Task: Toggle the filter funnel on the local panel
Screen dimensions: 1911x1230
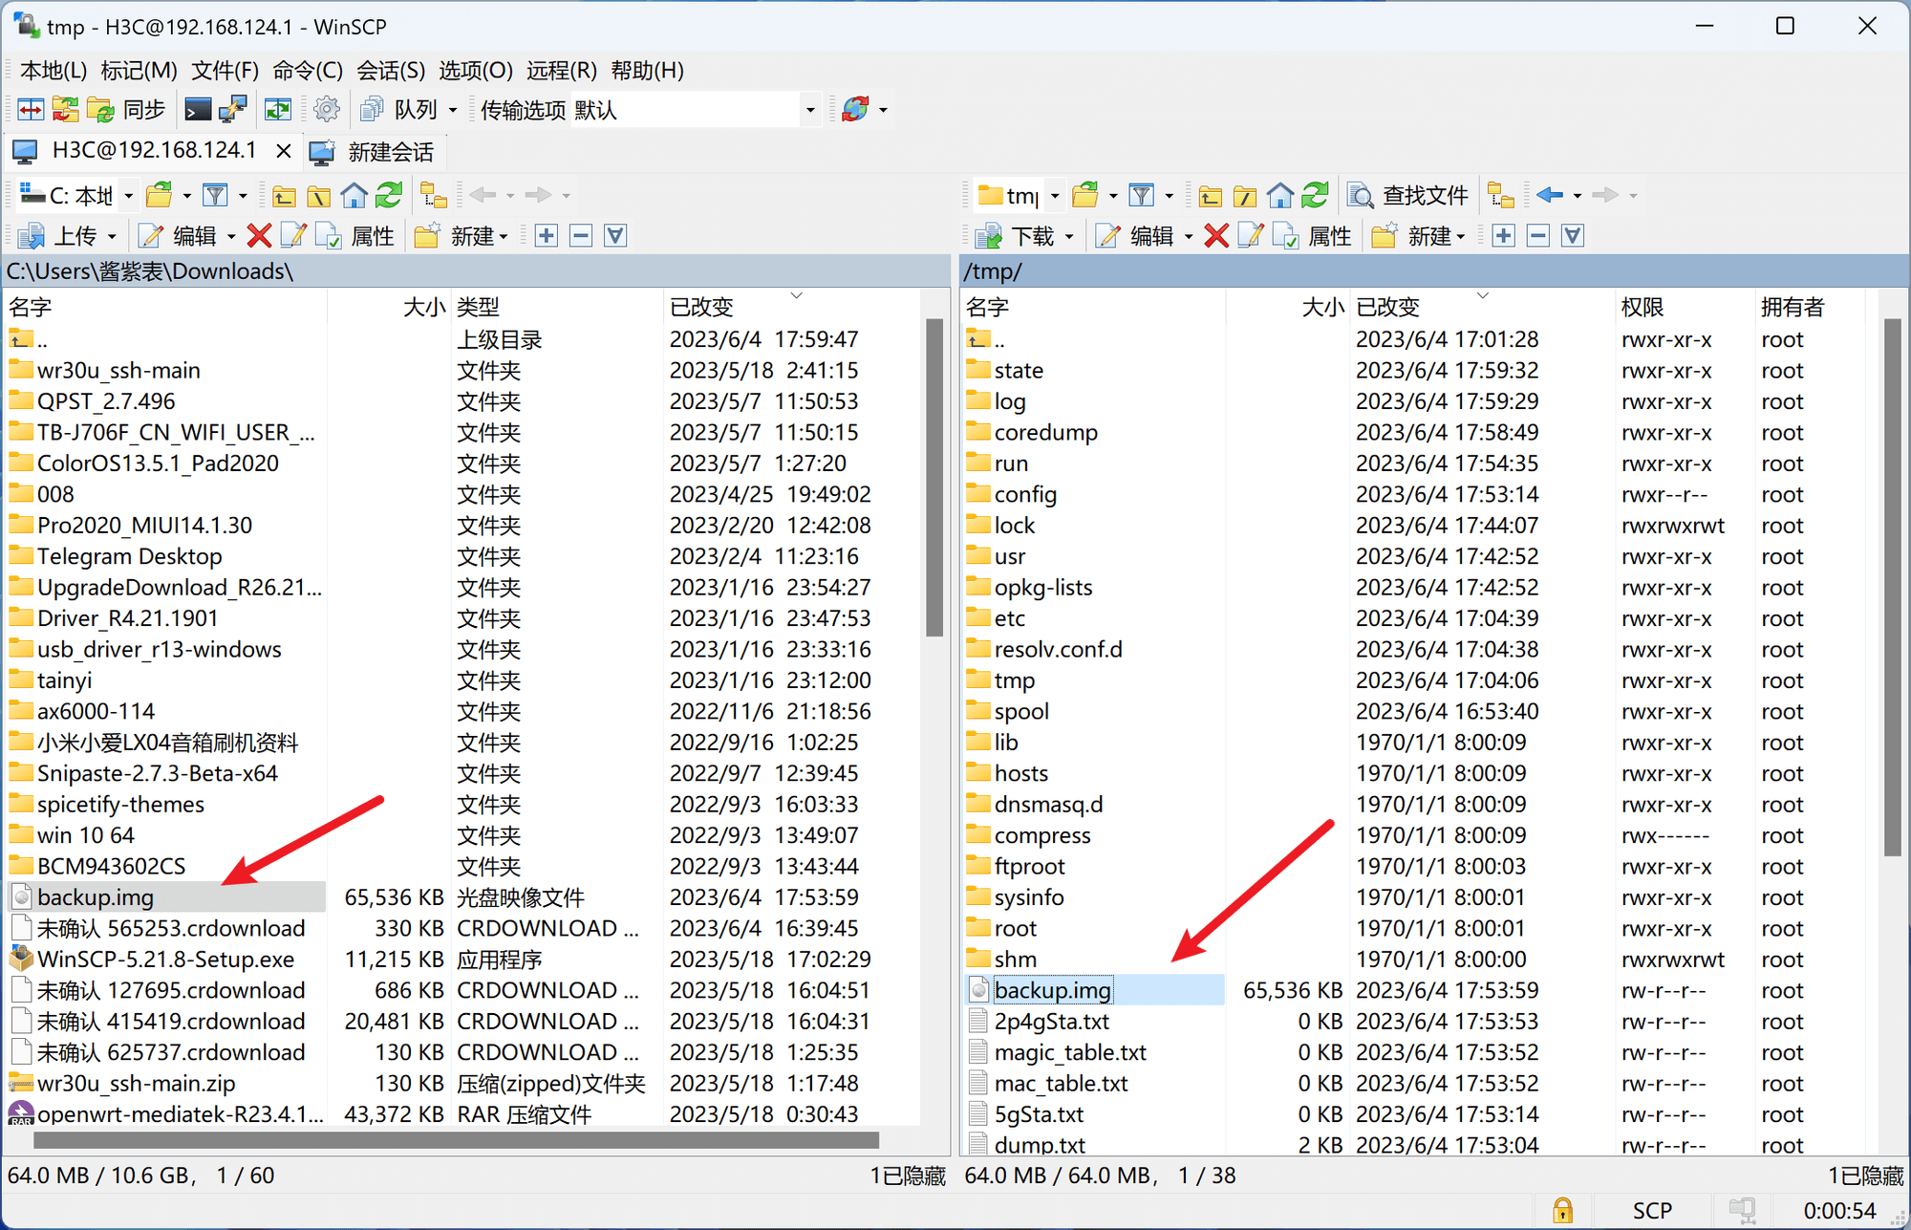Action: [x=215, y=195]
